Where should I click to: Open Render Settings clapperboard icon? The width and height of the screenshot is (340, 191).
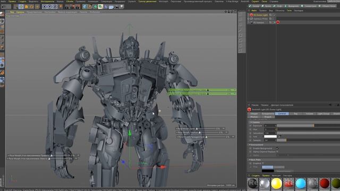pos(78,7)
